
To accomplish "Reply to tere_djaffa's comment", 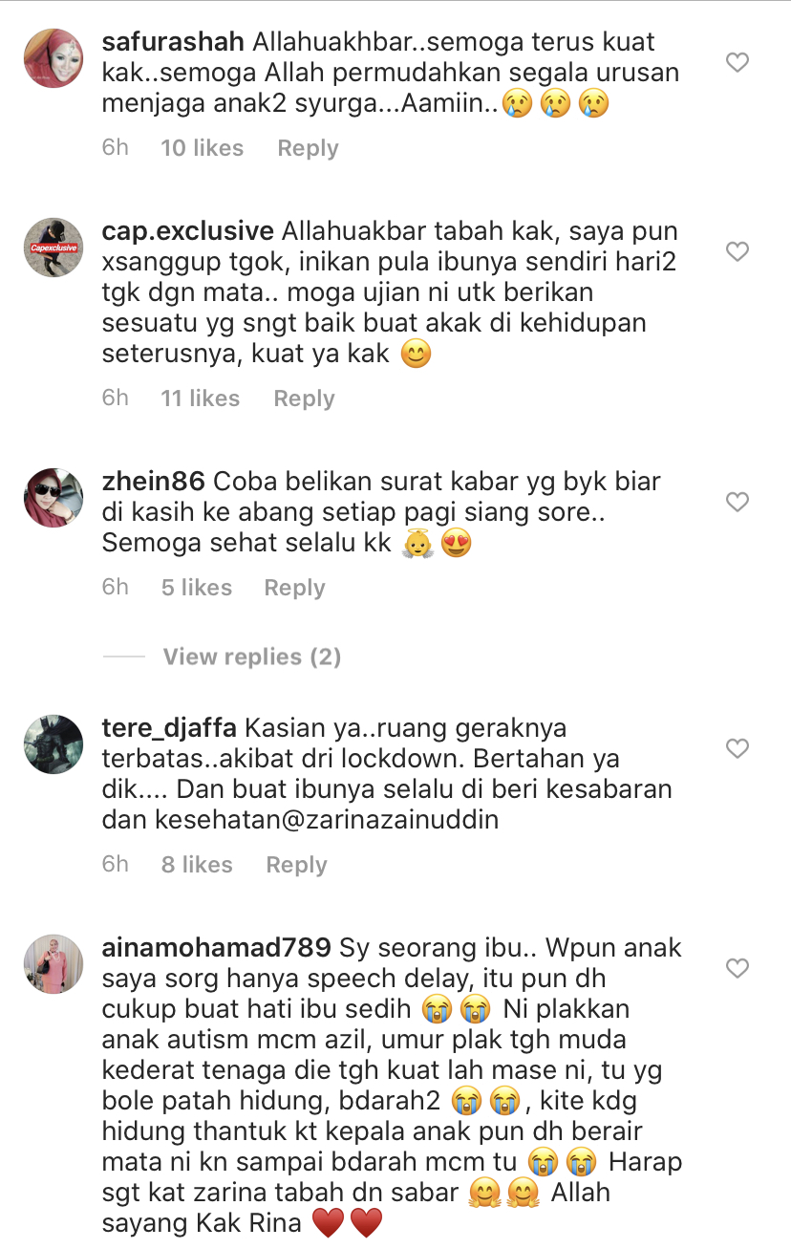I will (x=296, y=865).
